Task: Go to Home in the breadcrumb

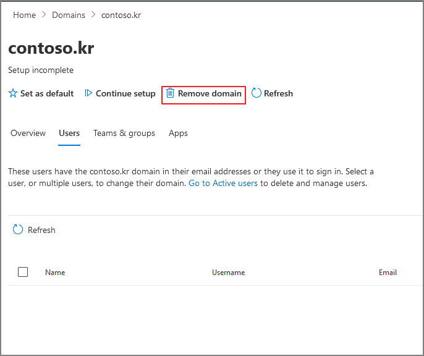Action: pos(24,15)
